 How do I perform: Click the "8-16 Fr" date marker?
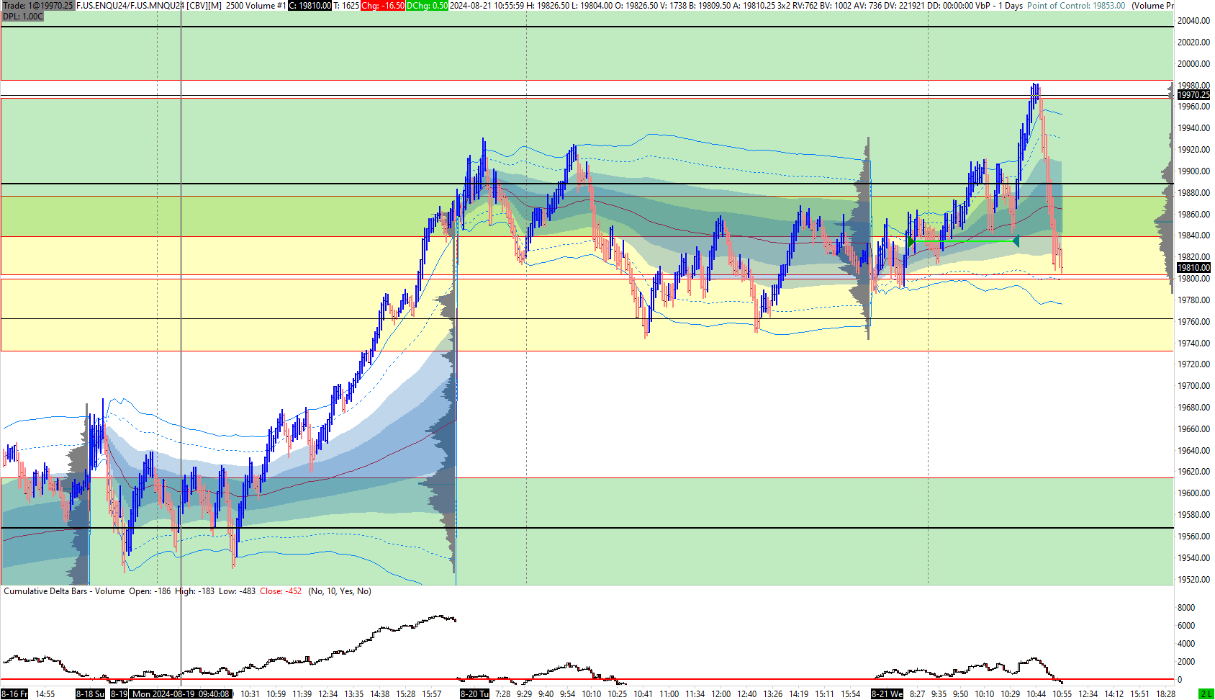(14, 694)
